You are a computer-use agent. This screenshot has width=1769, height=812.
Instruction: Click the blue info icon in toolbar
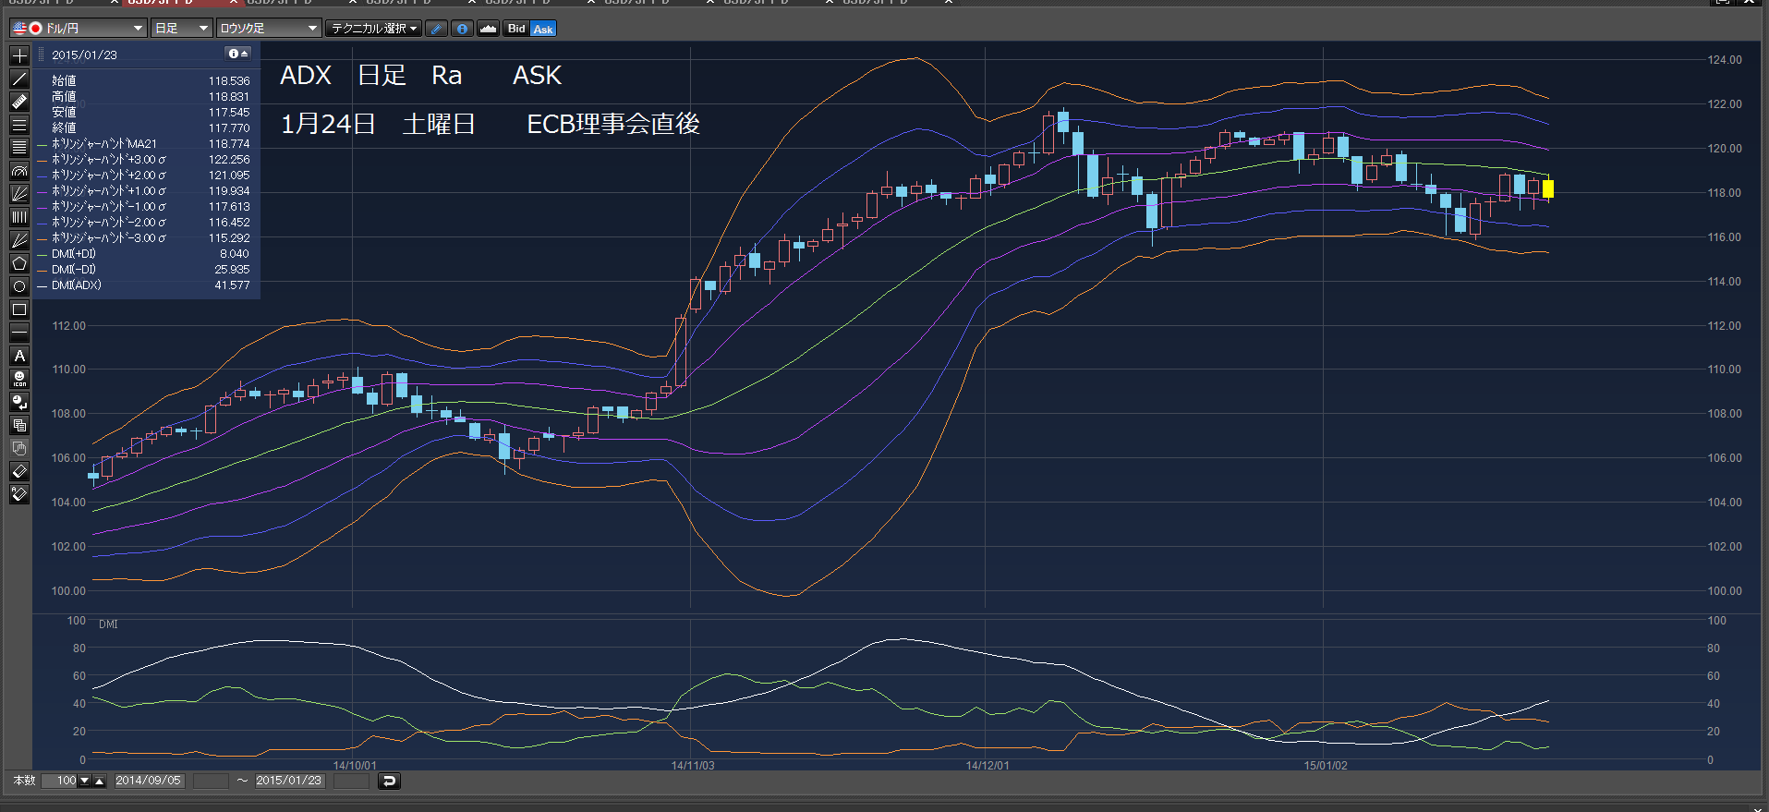pos(462,29)
